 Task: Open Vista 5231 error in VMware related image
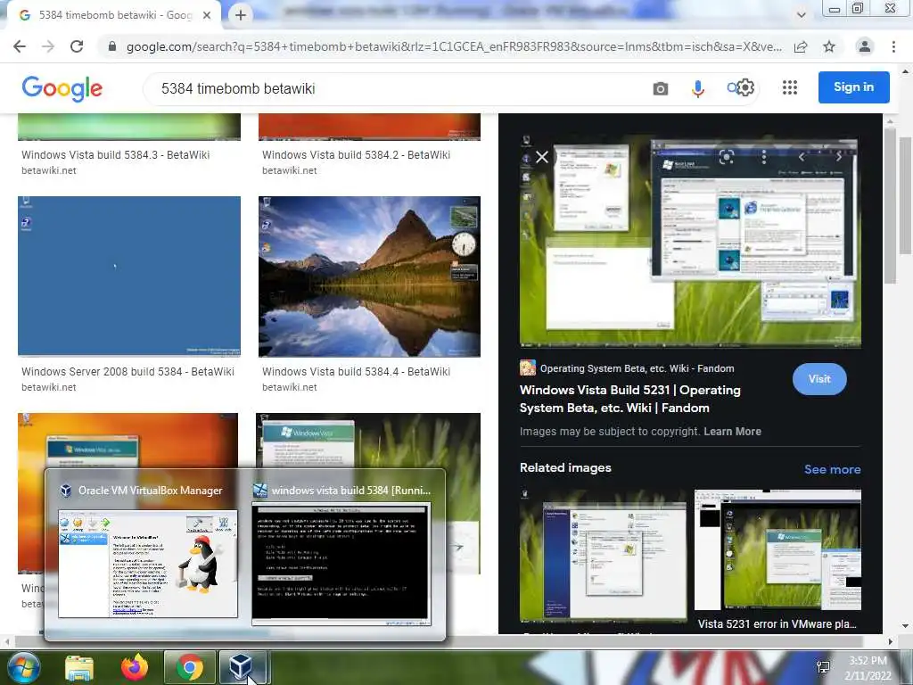click(777, 549)
